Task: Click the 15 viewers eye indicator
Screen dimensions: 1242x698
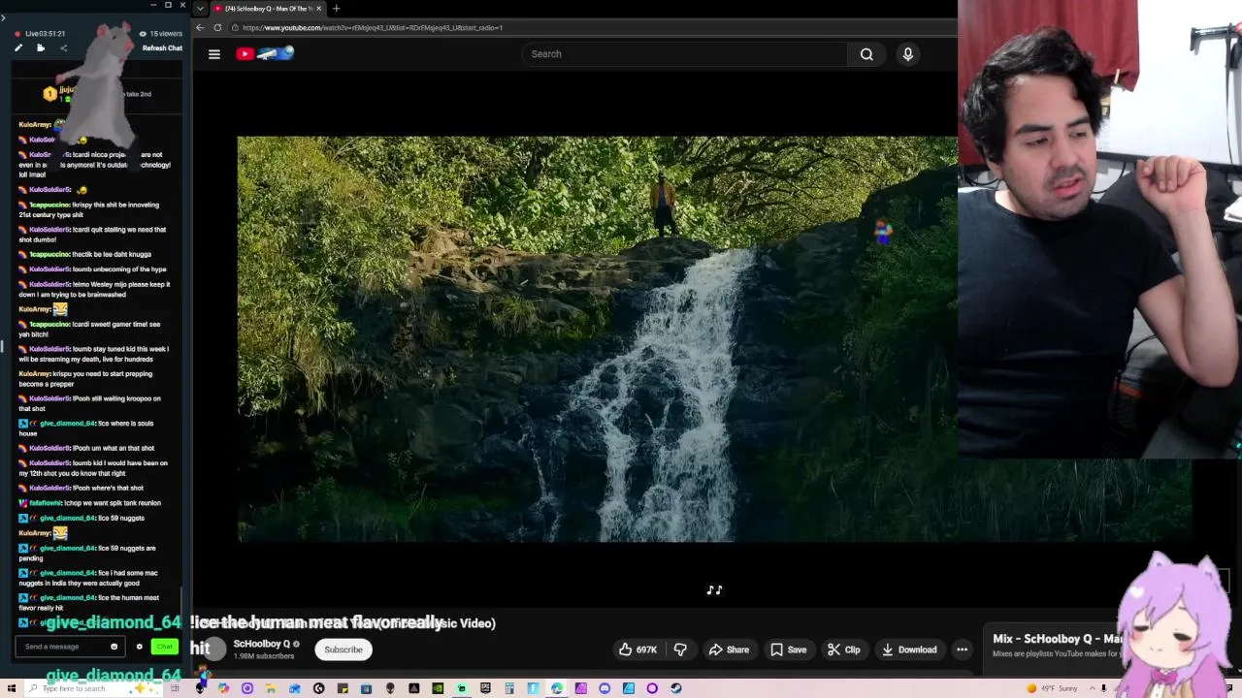Action: coord(160,34)
